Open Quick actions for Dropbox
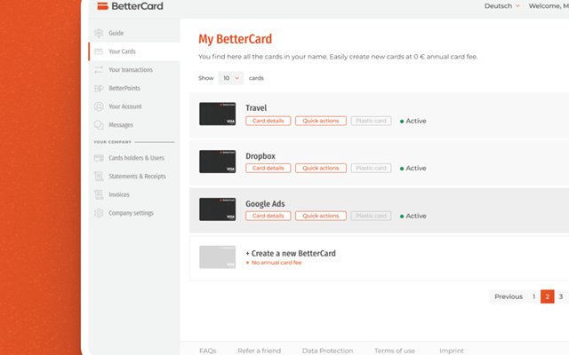Viewport: 569px width, 355px height. pos(321,168)
